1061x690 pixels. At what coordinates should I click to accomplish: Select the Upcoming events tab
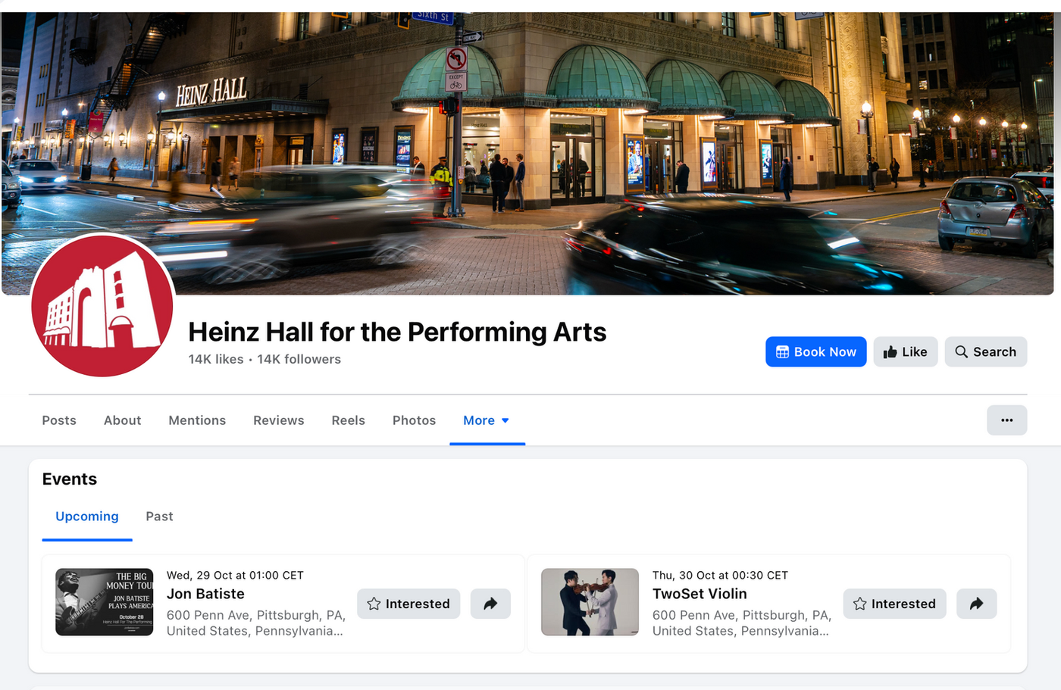point(87,517)
